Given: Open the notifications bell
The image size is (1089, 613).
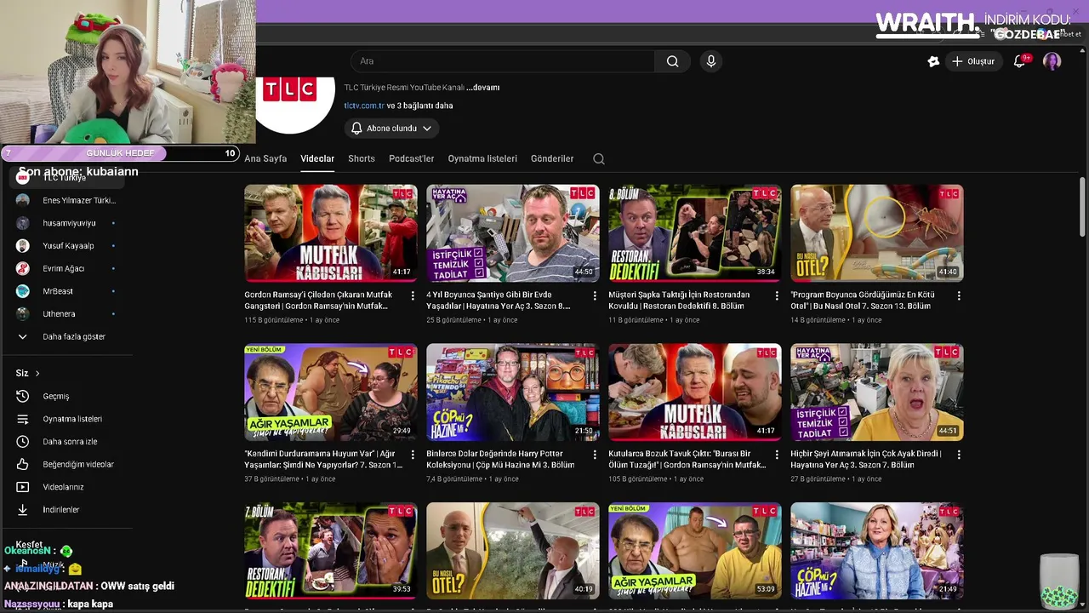Looking at the screenshot, I should 1019,61.
